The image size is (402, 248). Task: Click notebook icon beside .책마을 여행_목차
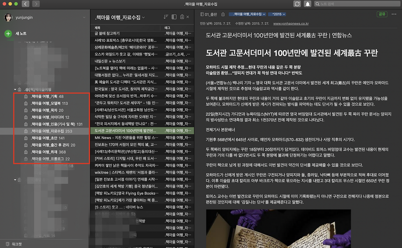pyautogui.click(x=25, y=110)
